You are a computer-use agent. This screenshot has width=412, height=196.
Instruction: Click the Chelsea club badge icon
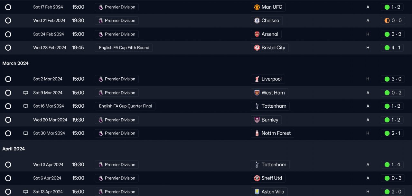click(257, 21)
